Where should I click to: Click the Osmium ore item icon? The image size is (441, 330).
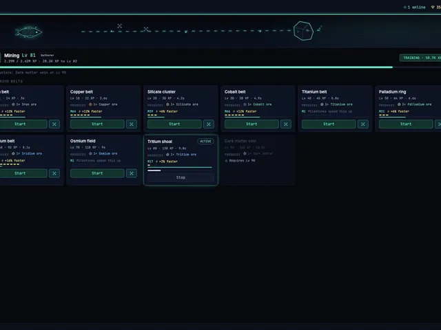pos(90,153)
